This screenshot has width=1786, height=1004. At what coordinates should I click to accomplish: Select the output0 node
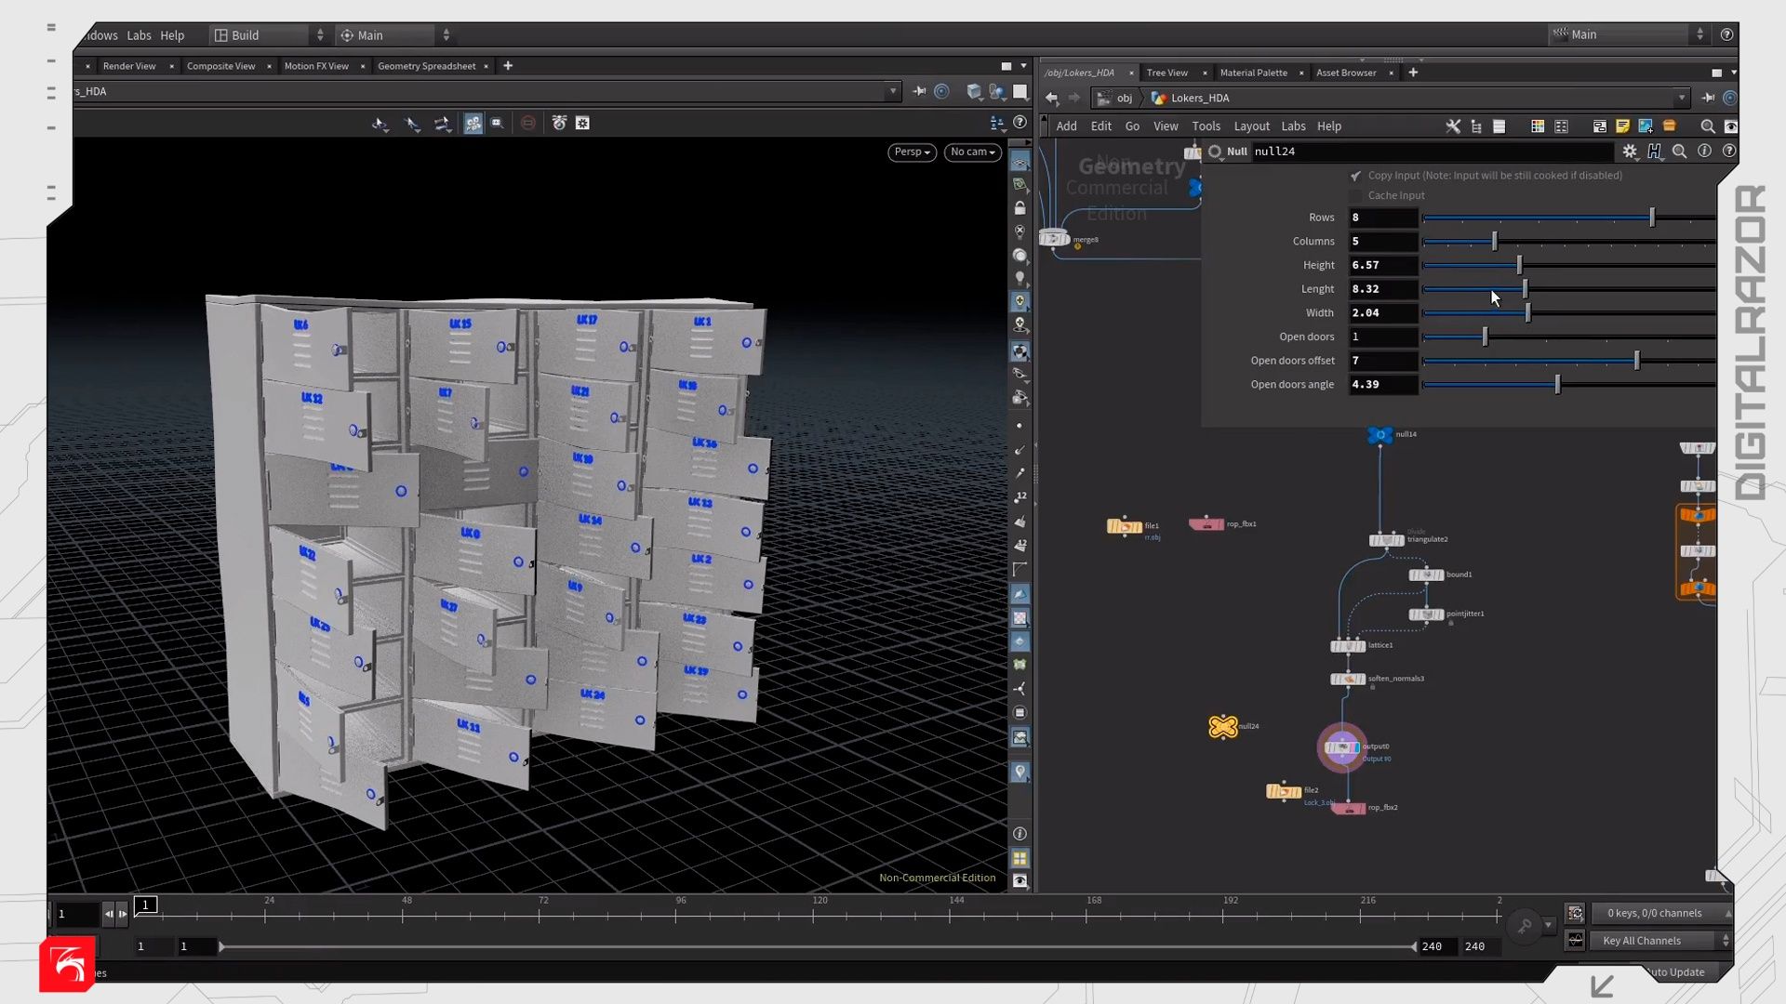coord(1341,746)
